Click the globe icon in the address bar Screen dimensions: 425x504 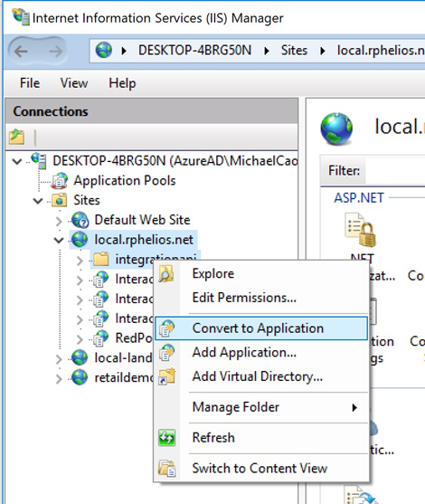103,50
